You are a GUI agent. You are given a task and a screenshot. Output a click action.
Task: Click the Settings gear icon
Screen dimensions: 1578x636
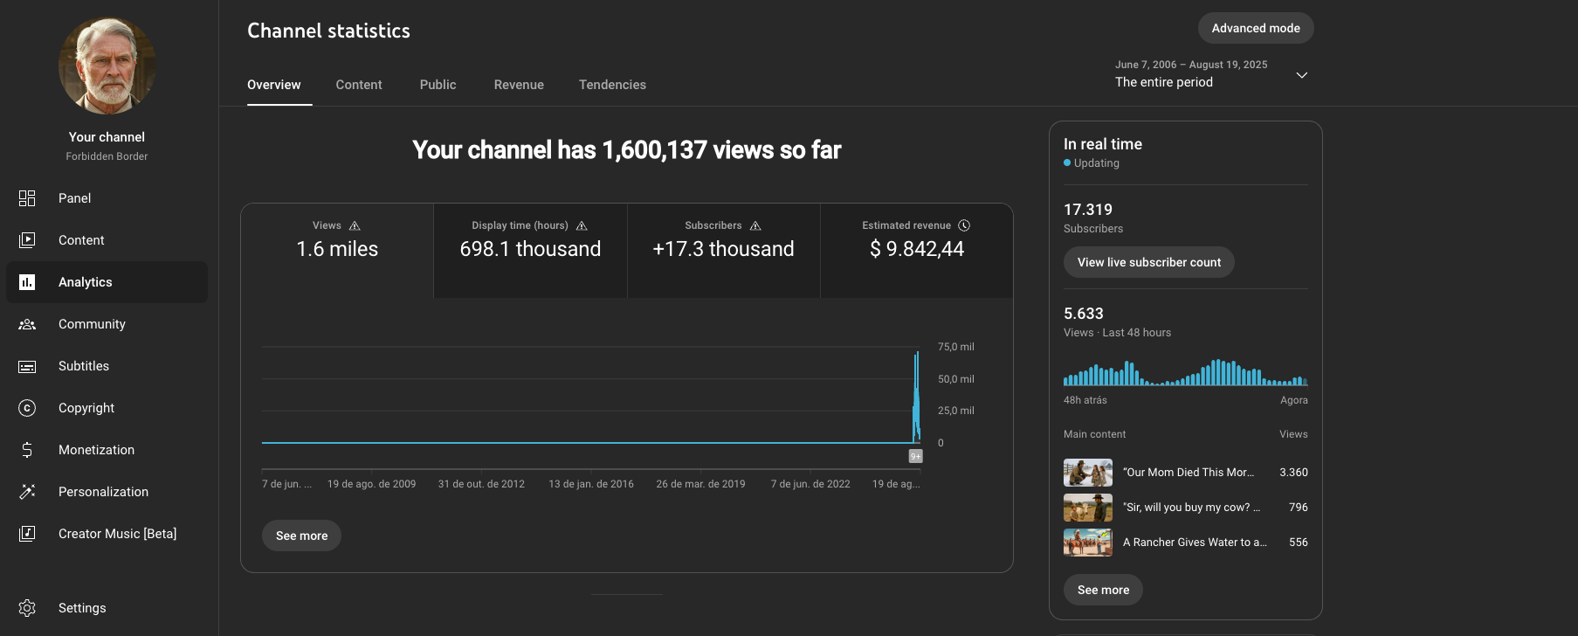tap(27, 608)
